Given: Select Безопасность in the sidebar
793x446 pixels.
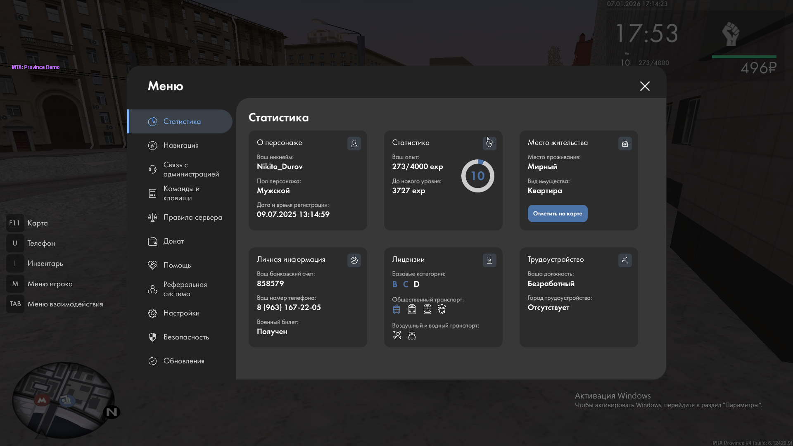Looking at the screenshot, I should (x=186, y=337).
